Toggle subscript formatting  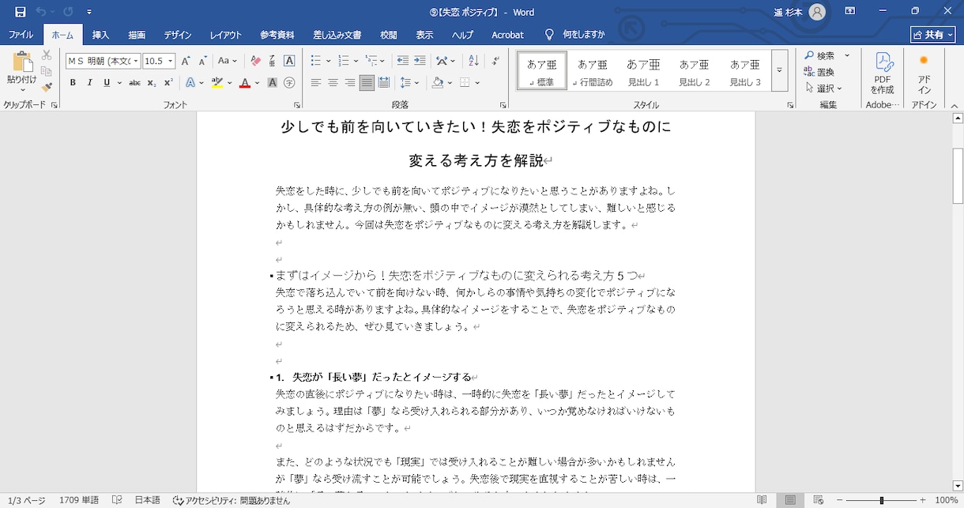[152, 83]
